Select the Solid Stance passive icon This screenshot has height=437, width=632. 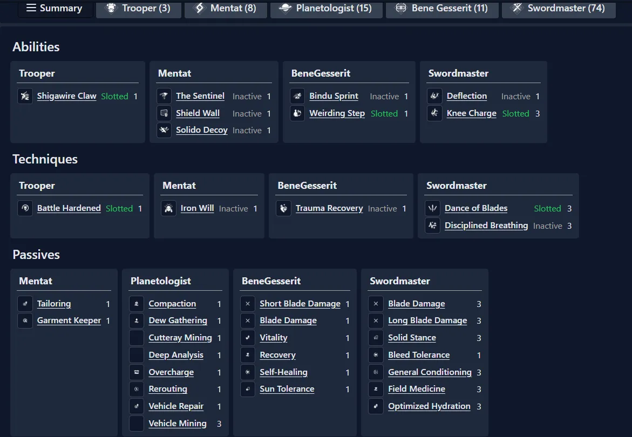(376, 338)
